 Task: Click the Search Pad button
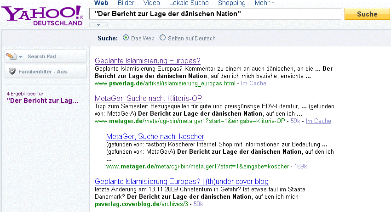pyautogui.click(x=46, y=56)
